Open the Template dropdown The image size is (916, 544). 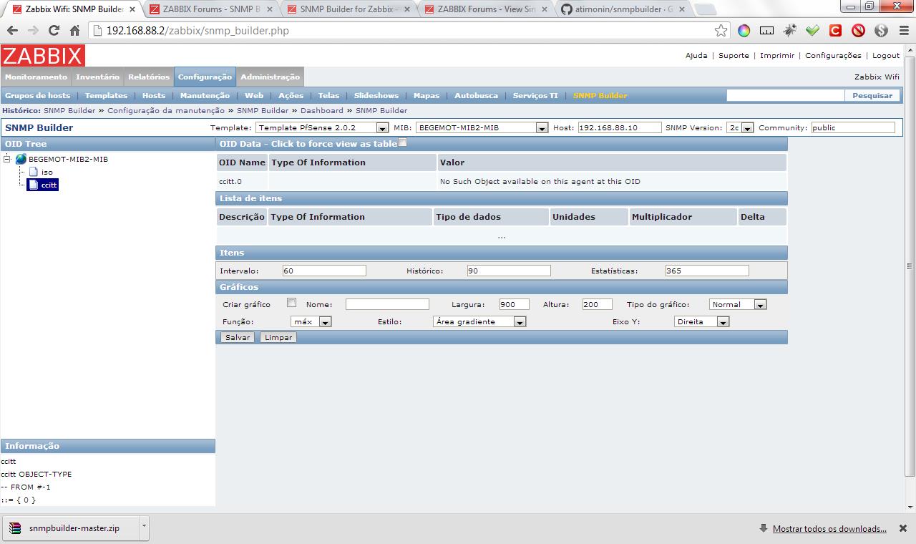[x=321, y=127]
